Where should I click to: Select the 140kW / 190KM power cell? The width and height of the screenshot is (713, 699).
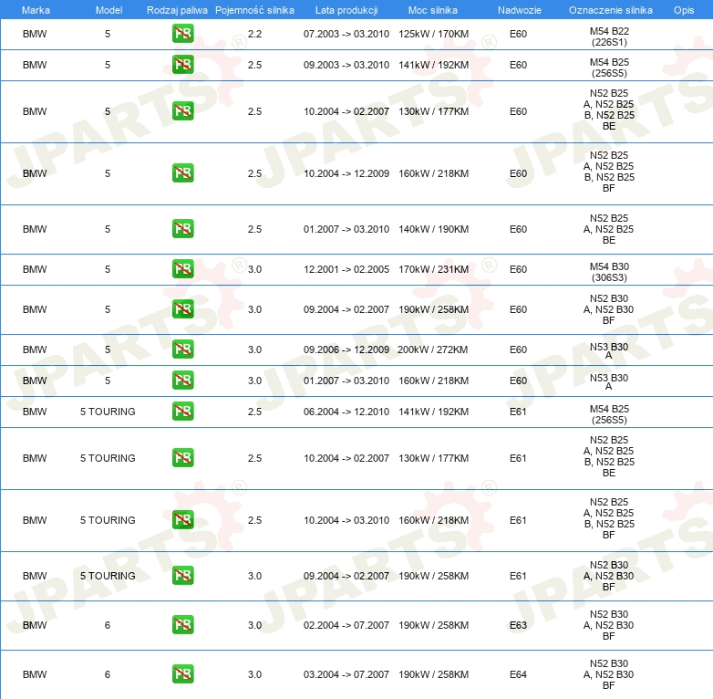point(433,229)
